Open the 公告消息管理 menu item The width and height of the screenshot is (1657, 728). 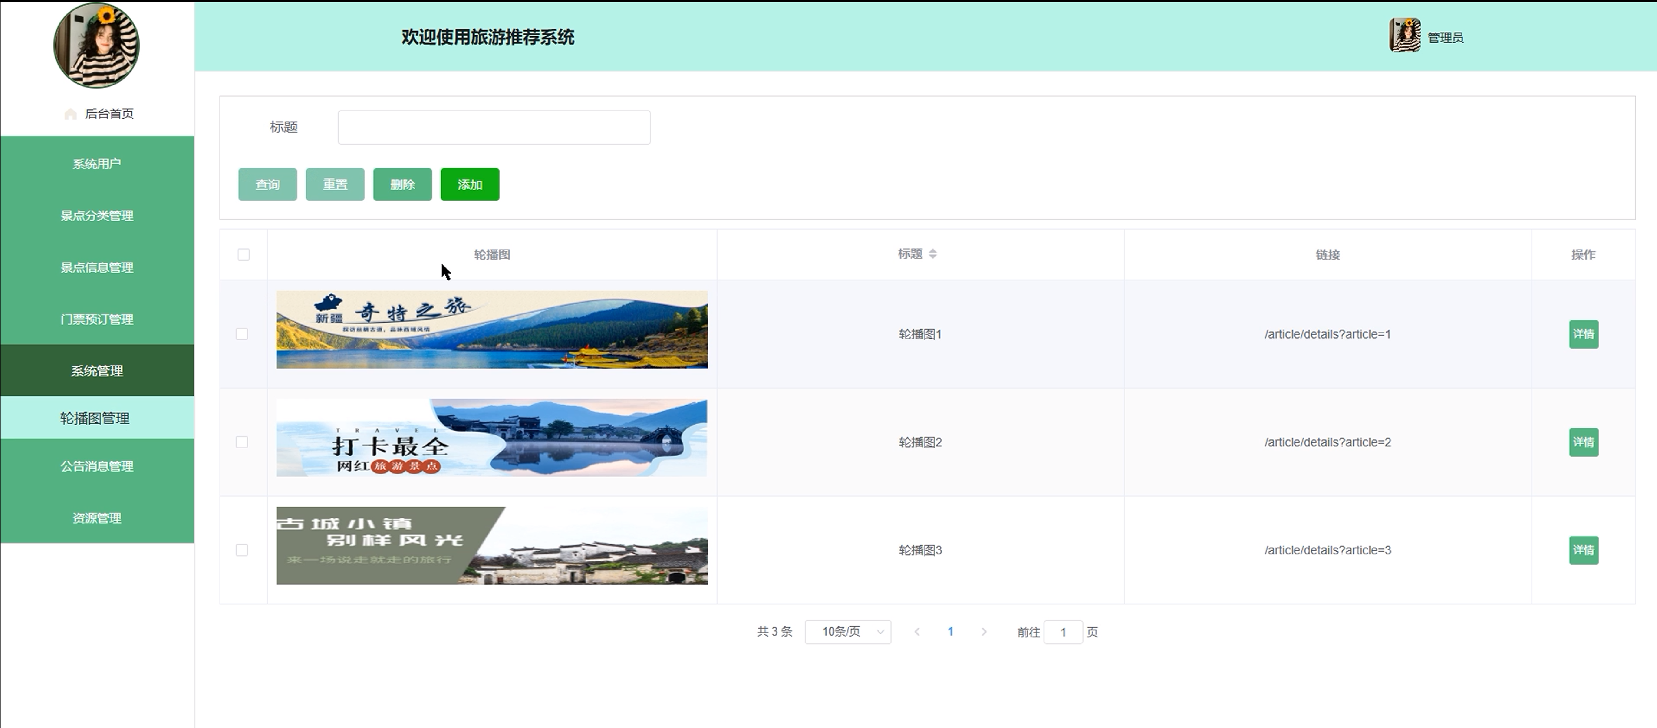(x=97, y=466)
